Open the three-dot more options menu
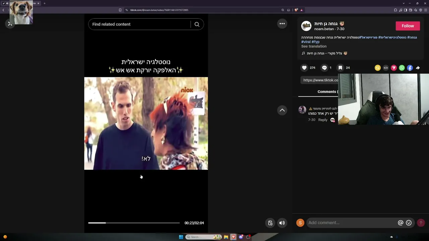This screenshot has height=241, width=429. [x=282, y=24]
